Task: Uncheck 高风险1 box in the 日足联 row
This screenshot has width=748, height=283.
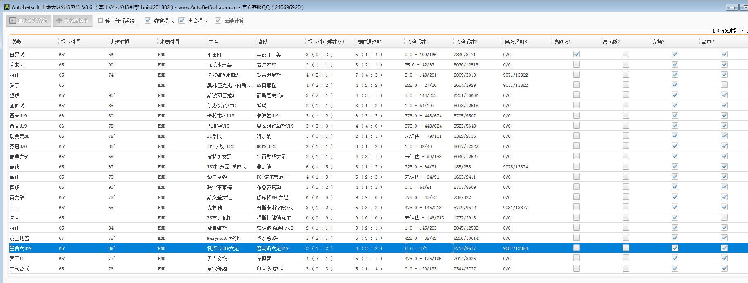Action: pos(576,54)
